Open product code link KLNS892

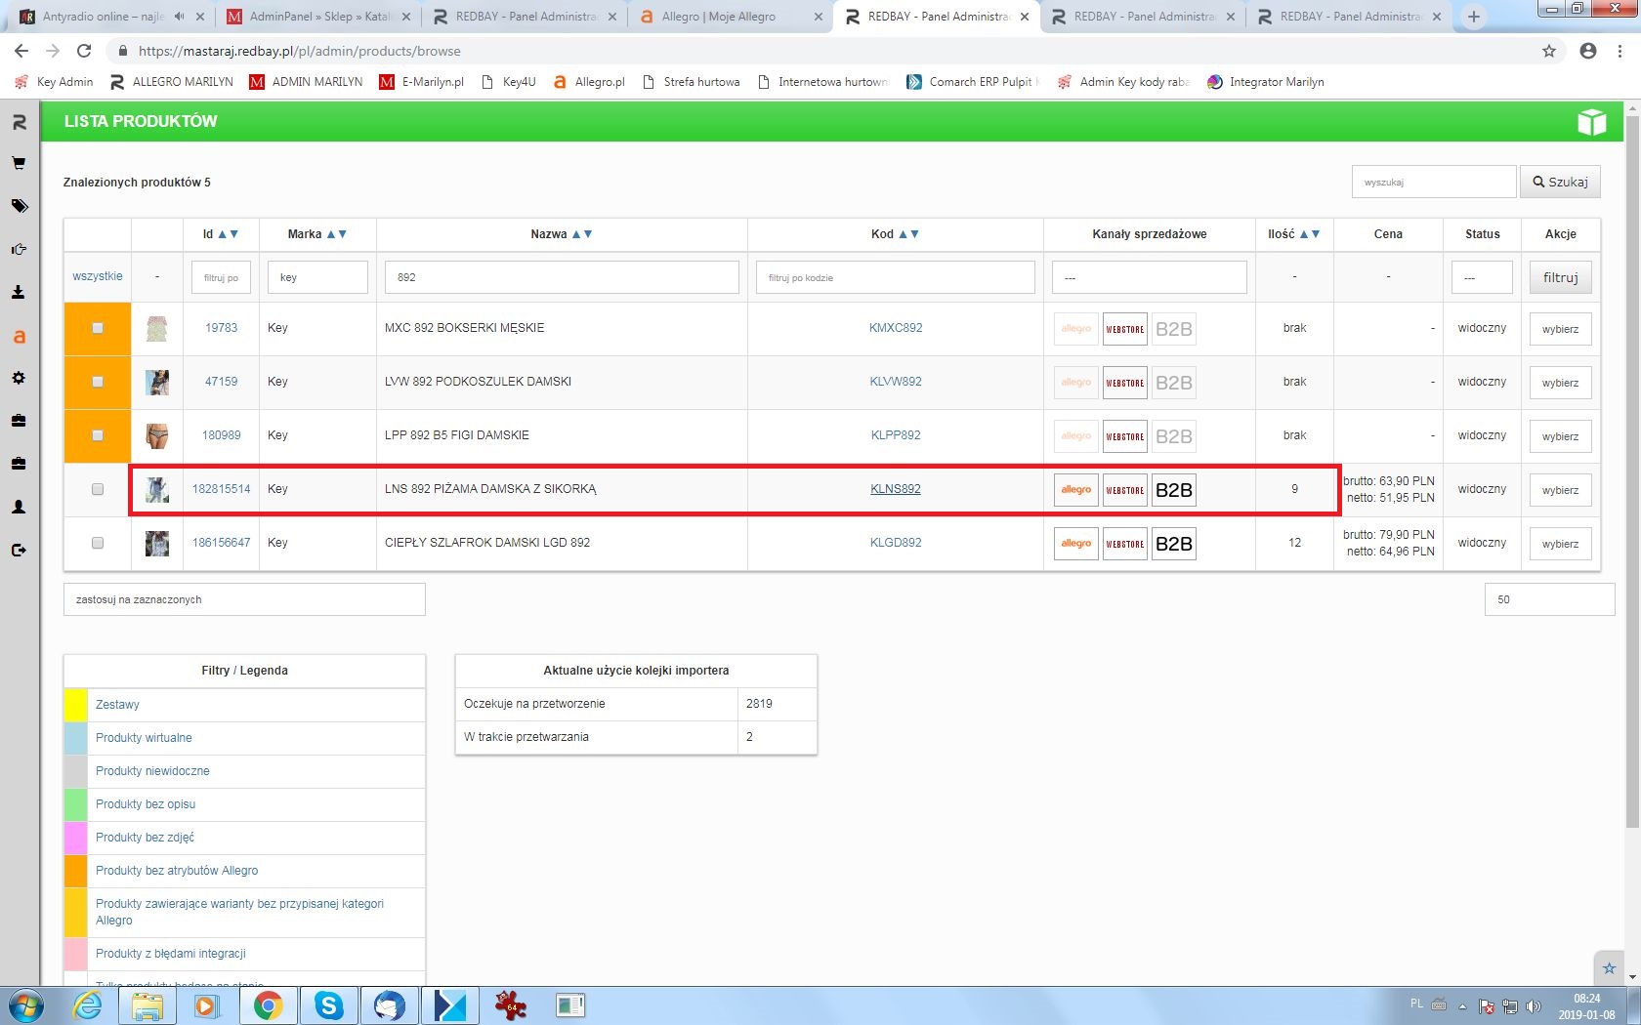[x=895, y=489]
